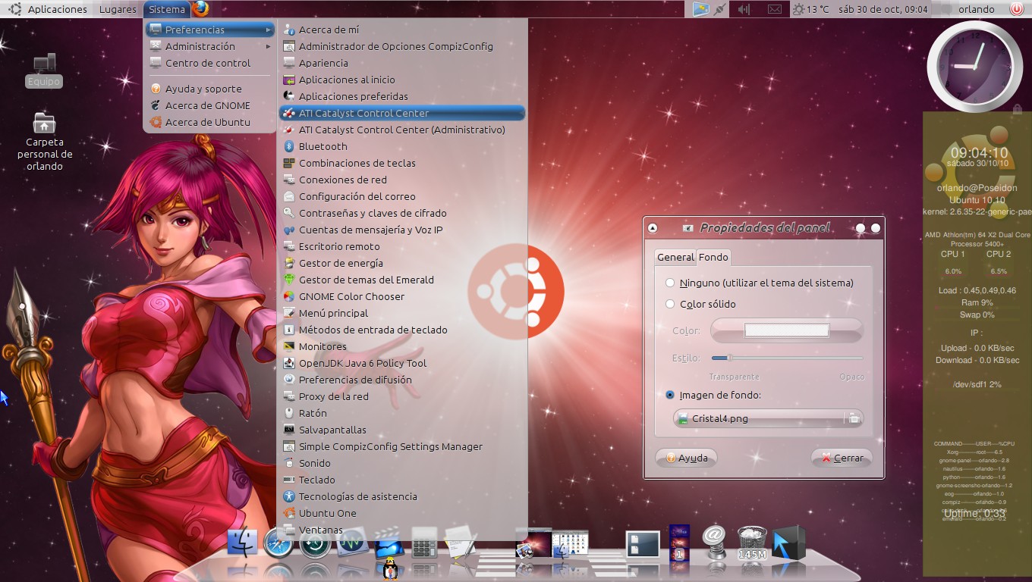
Task: Open Bluetooth preferences
Action: point(402,146)
